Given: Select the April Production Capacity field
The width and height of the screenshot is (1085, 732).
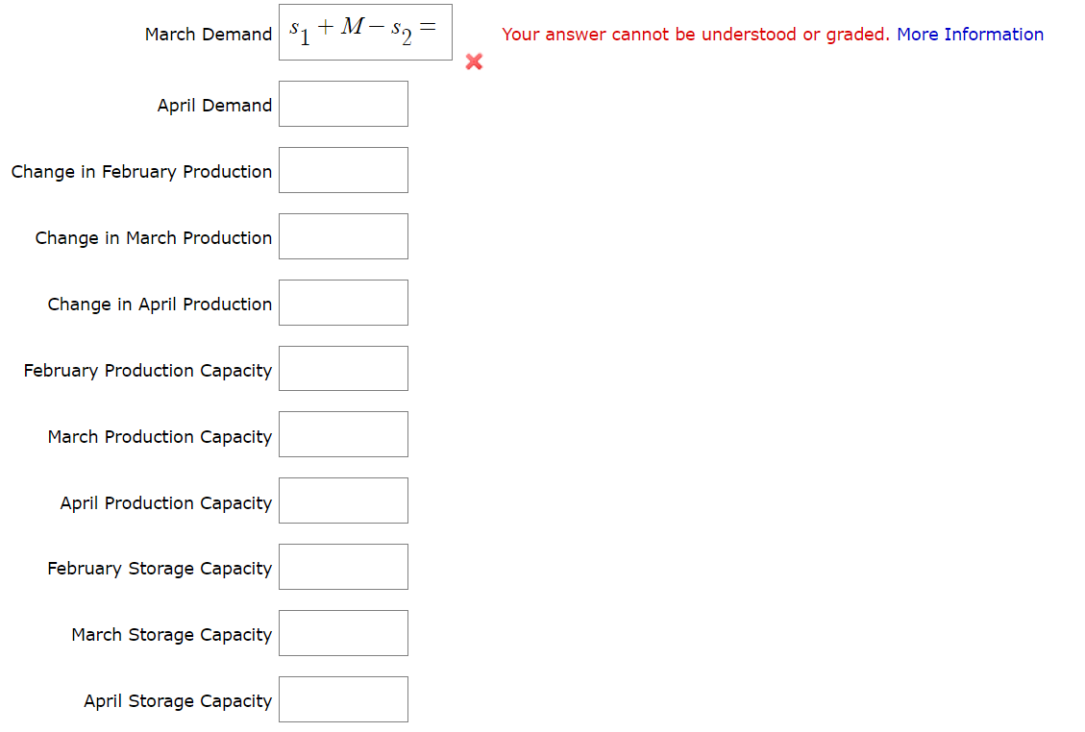Looking at the screenshot, I should click(x=343, y=500).
